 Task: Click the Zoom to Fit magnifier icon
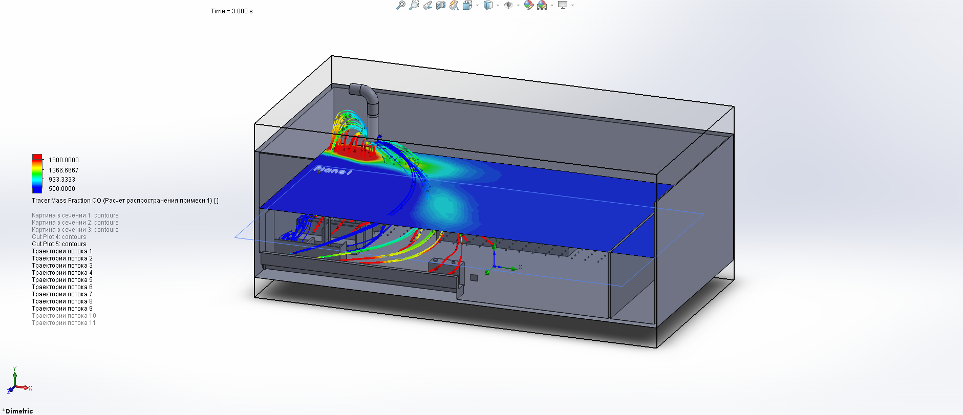pyautogui.click(x=401, y=5)
